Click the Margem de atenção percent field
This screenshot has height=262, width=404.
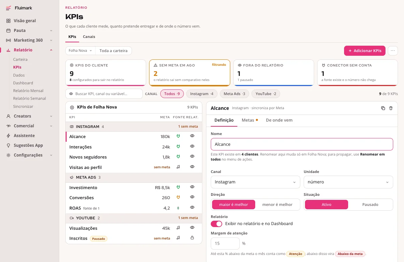[225, 244]
